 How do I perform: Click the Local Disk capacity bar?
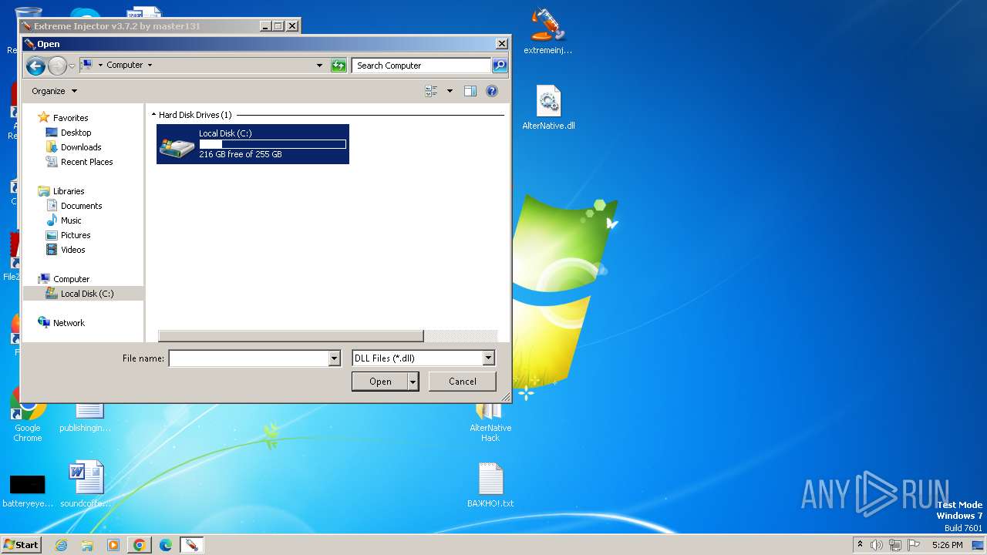[x=273, y=144]
